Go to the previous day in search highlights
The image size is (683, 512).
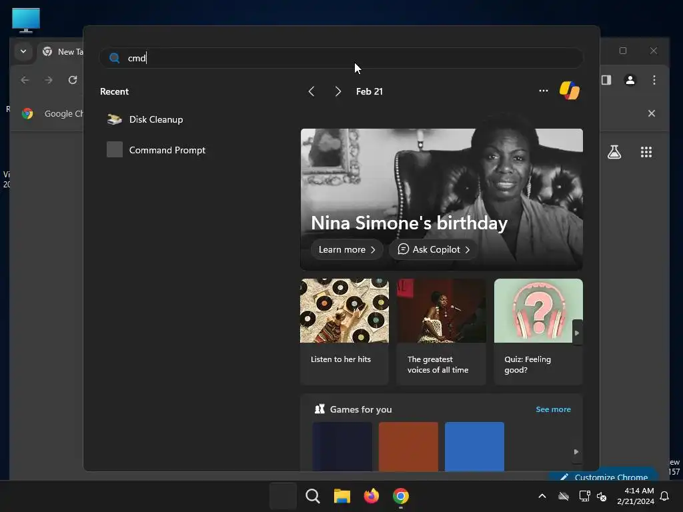pos(311,91)
